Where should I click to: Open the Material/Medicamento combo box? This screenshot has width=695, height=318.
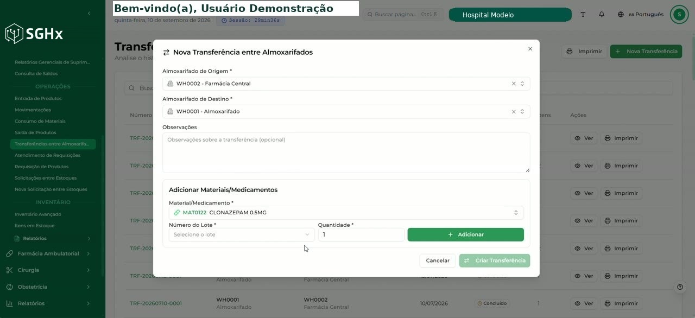pos(346,213)
